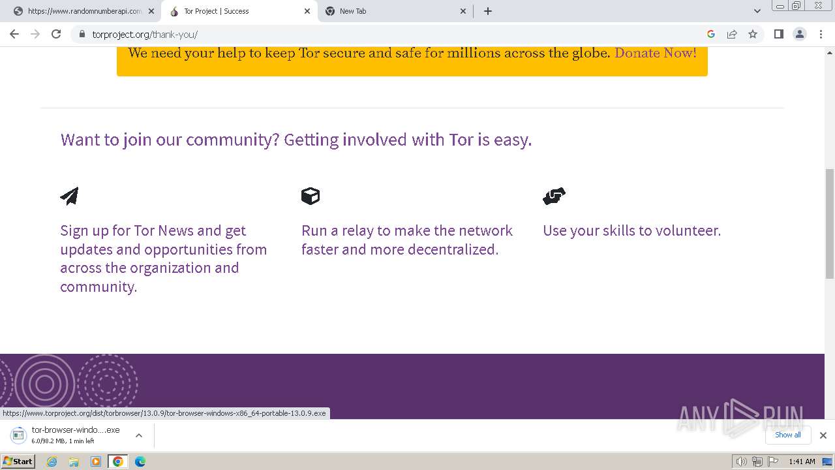The height and width of the screenshot is (470, 835).
Task: Open a new tab with plus button
Action: click(488, 11)
